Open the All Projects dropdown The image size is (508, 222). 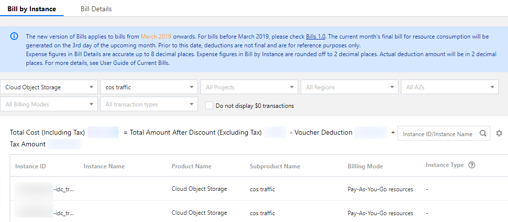(249, 87)
